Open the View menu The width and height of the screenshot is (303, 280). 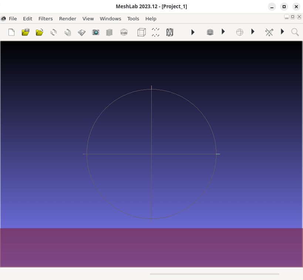click(88, 18)
